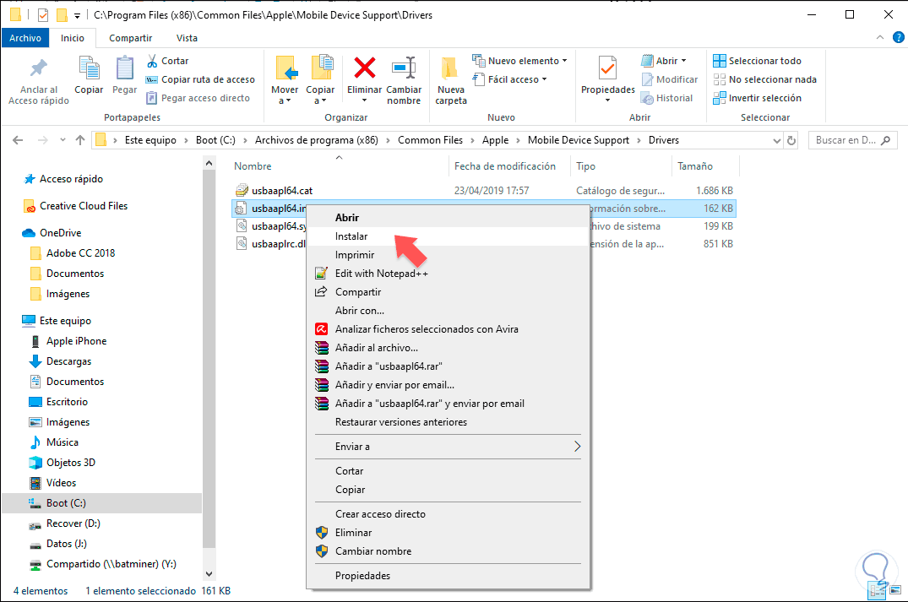Screen dimensions: 908x602
Task: Refresh the folder view icon
Action: (x=791, y=140)
